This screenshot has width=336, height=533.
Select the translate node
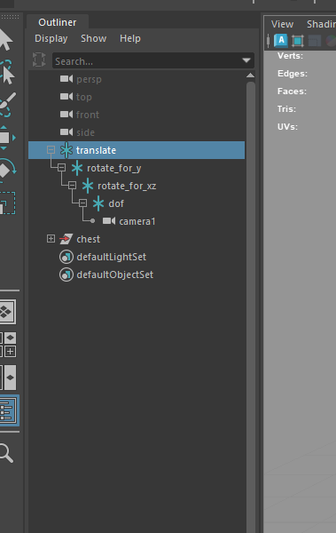(x=137, y=150)
